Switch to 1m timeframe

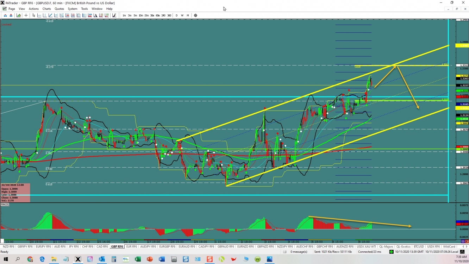(124, 15)
